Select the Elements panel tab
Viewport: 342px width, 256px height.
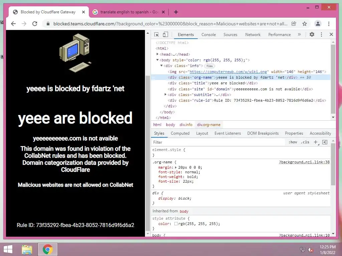(186, 35)
